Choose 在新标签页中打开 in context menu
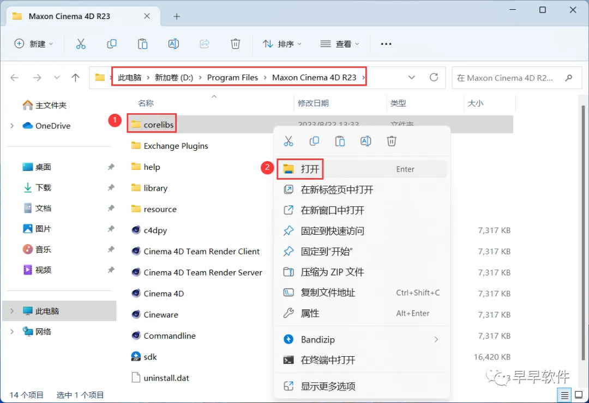This screenshot has width=589, height=403. click(363, 190)
